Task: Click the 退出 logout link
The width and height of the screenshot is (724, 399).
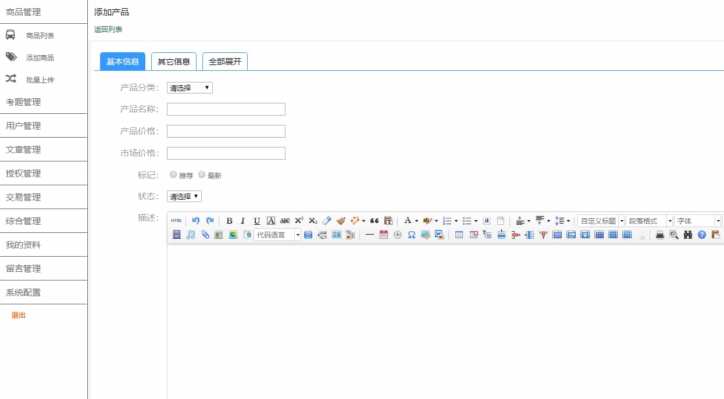Action: [x=19, y=315]
